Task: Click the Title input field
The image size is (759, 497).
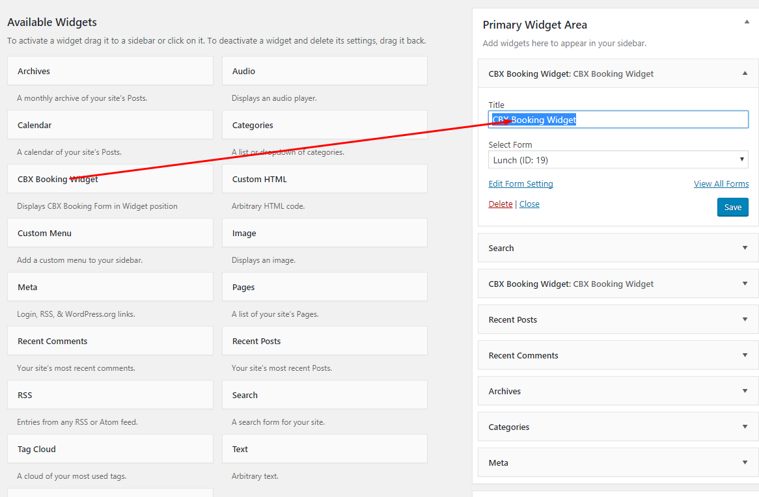Action: pos(618,120)
